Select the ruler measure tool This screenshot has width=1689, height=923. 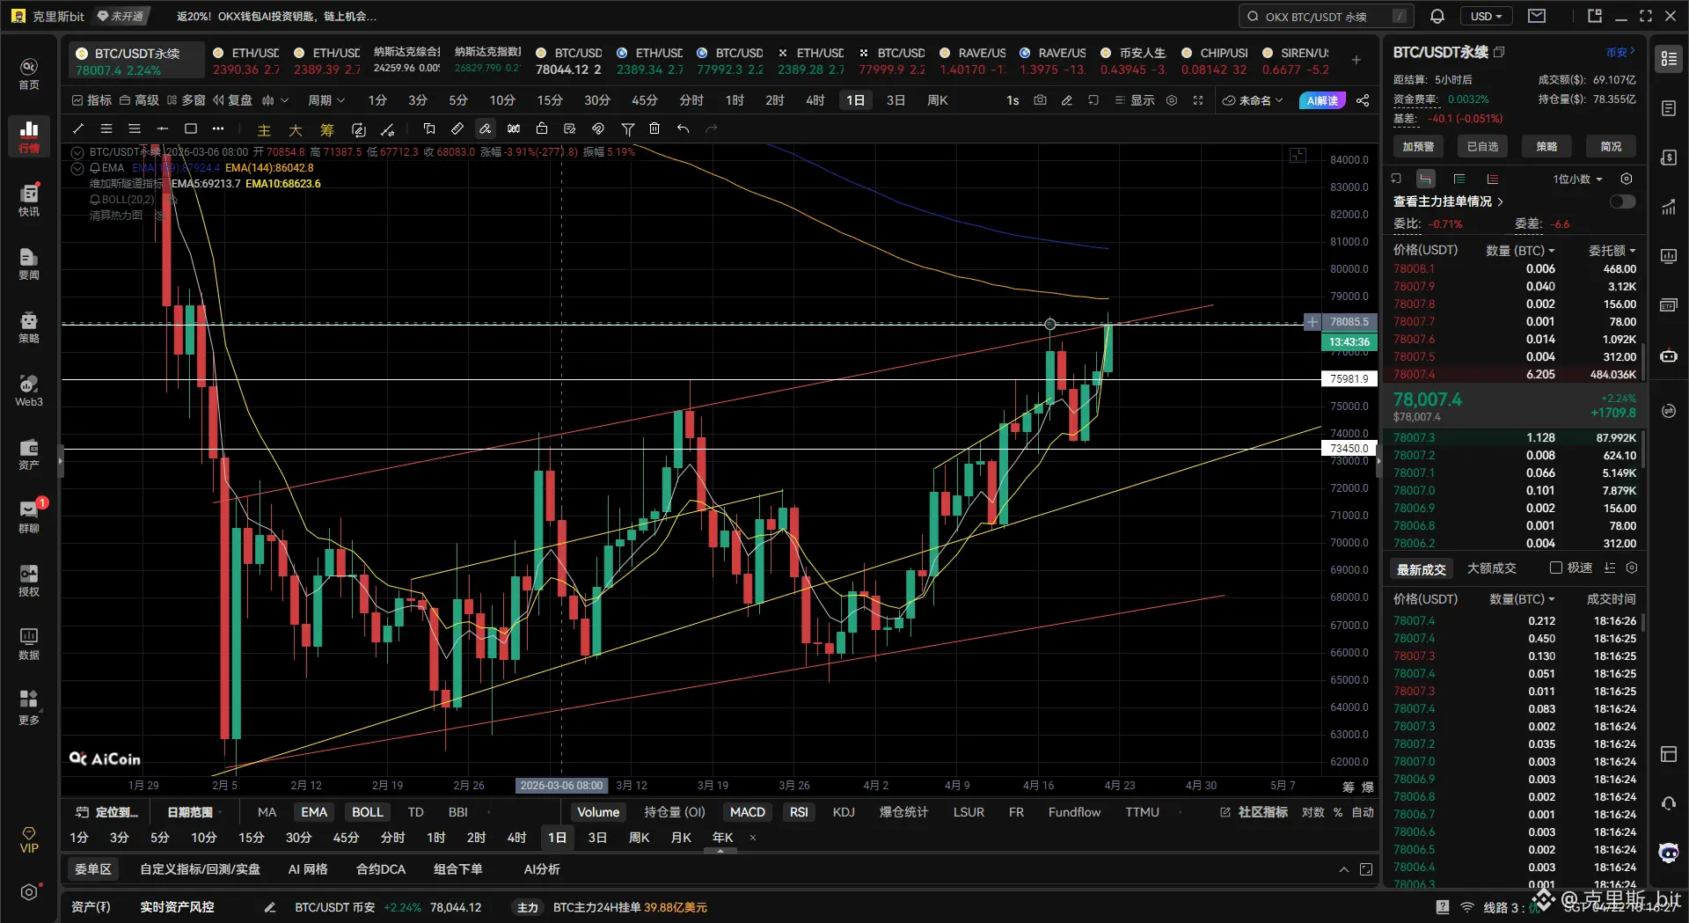(x=457, y=128)
